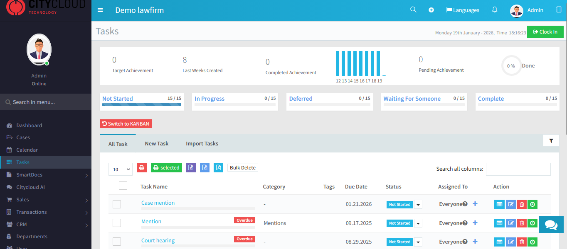Open status dropdown arrow for Mention
Screen dimensions: 567x249
click(x=418, y=223)
